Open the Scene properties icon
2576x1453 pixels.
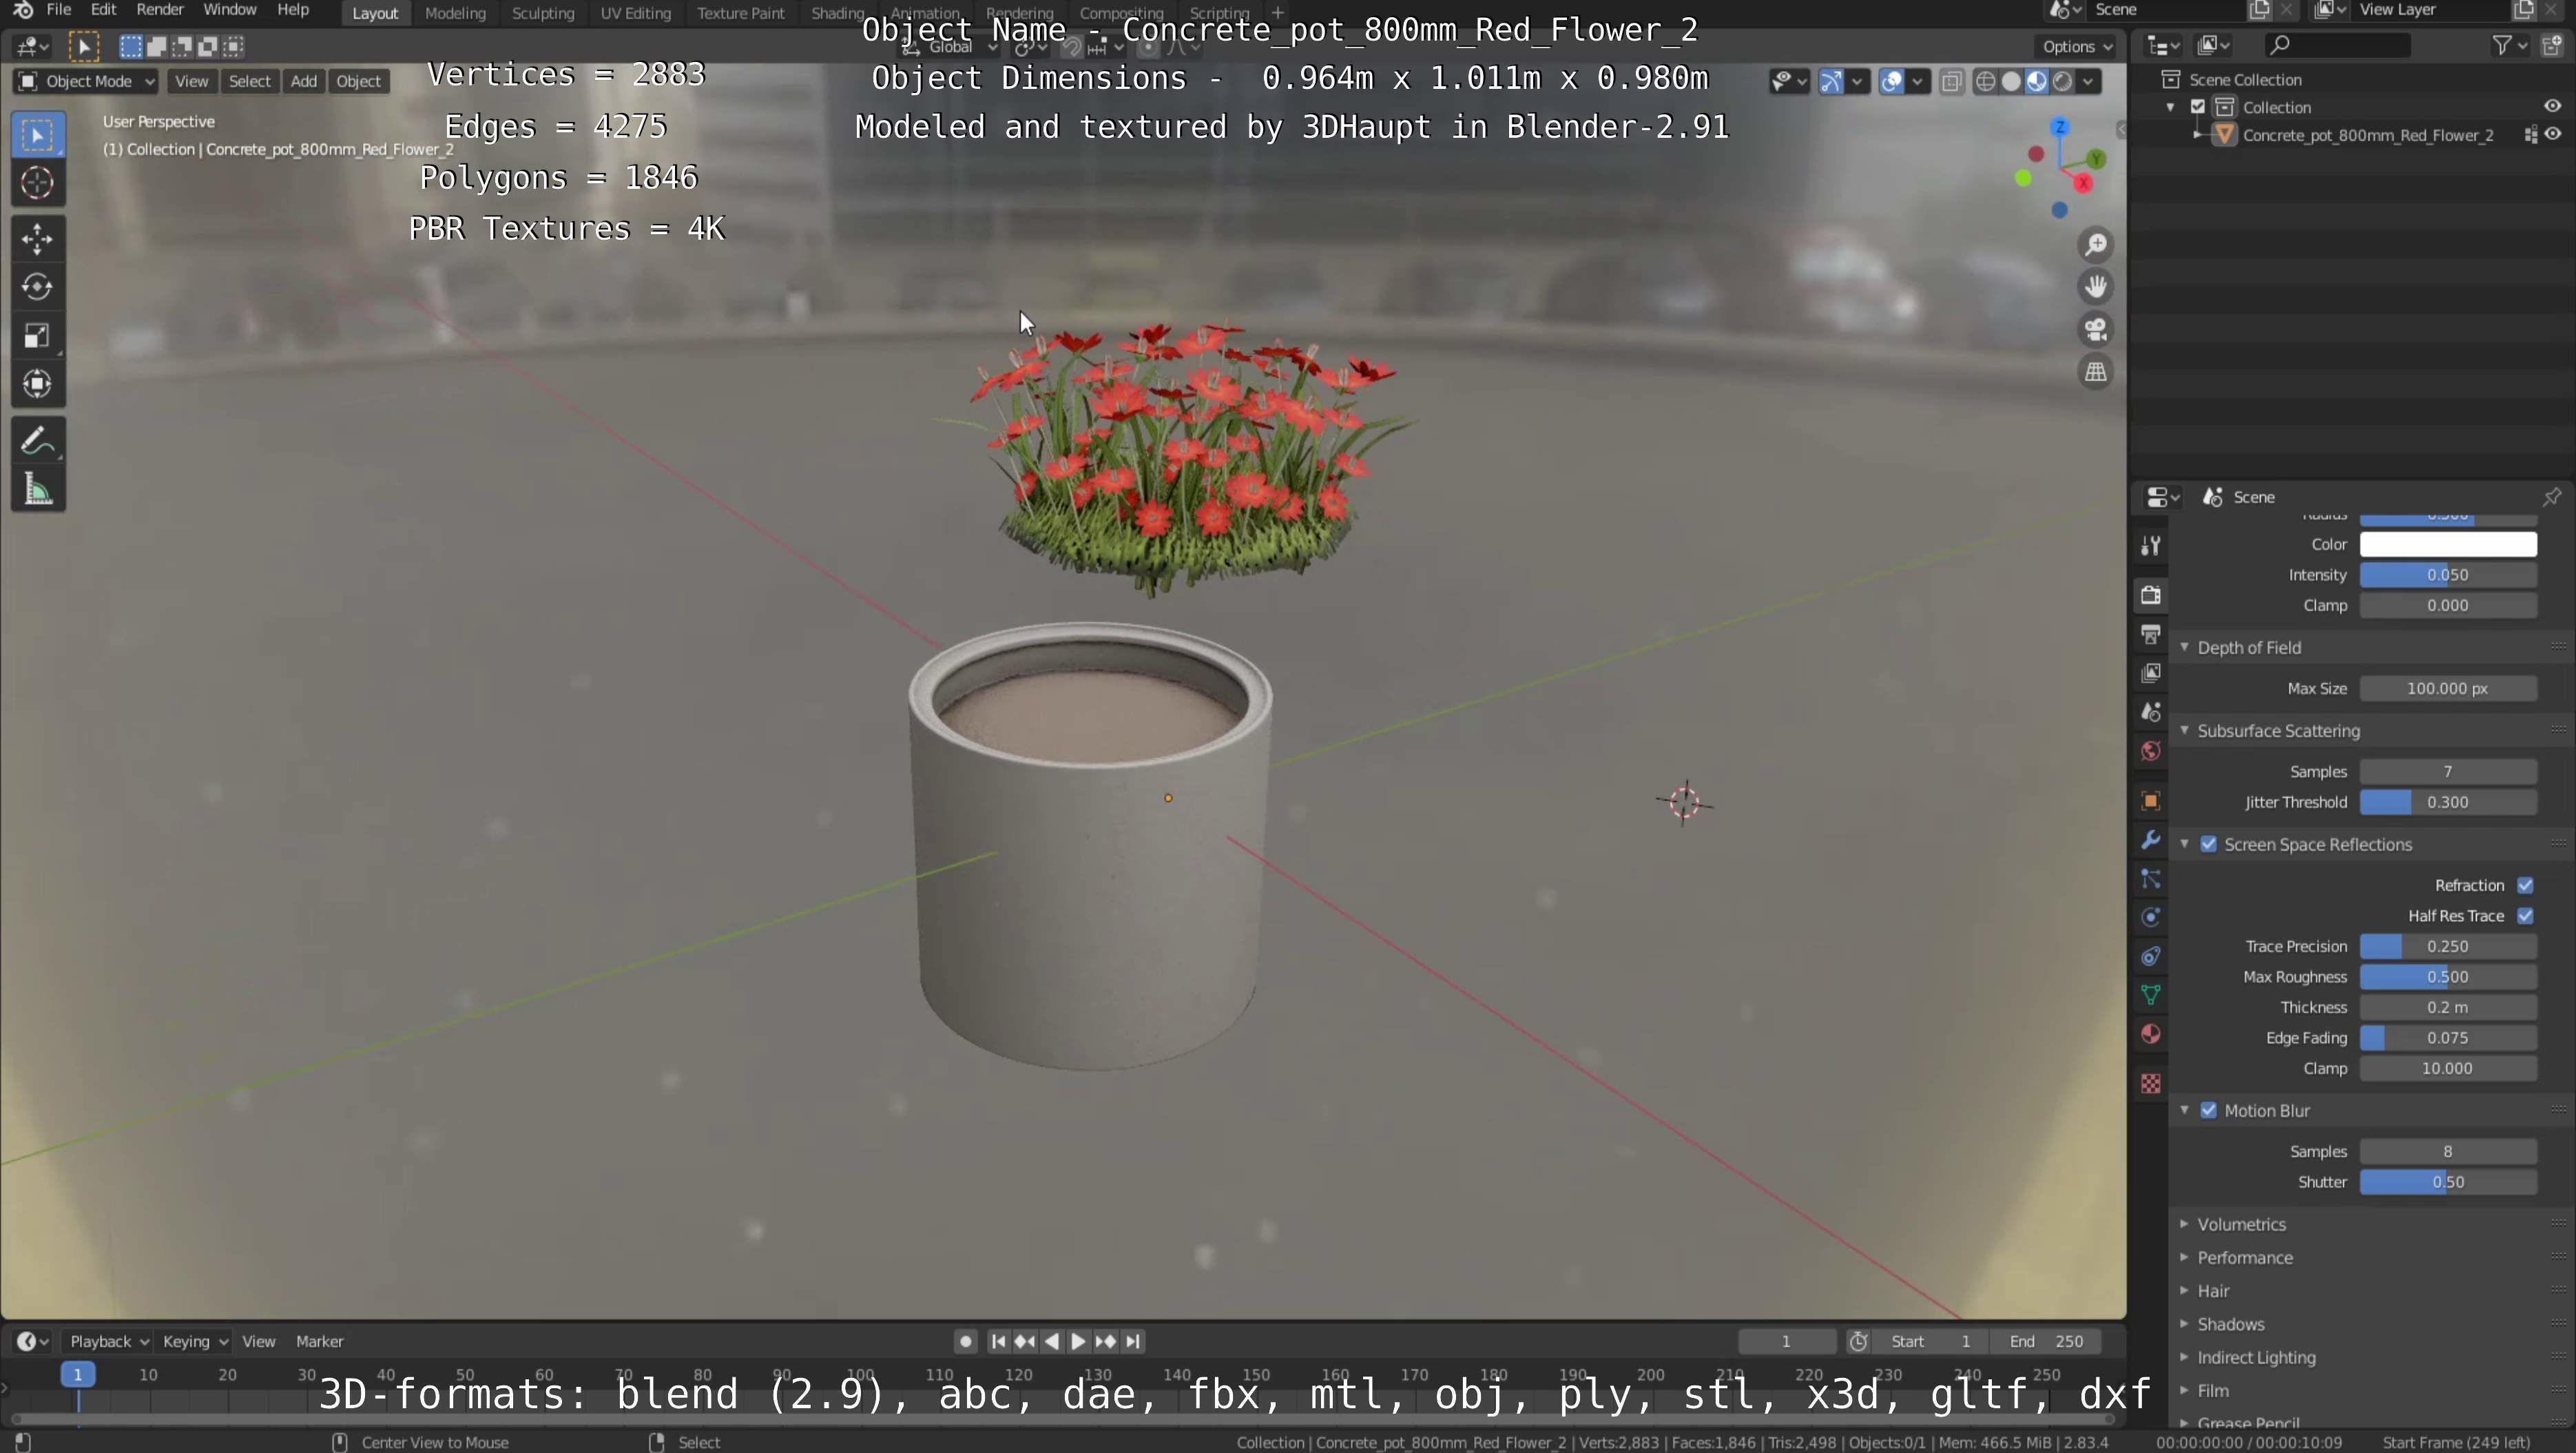[2150, 712]
